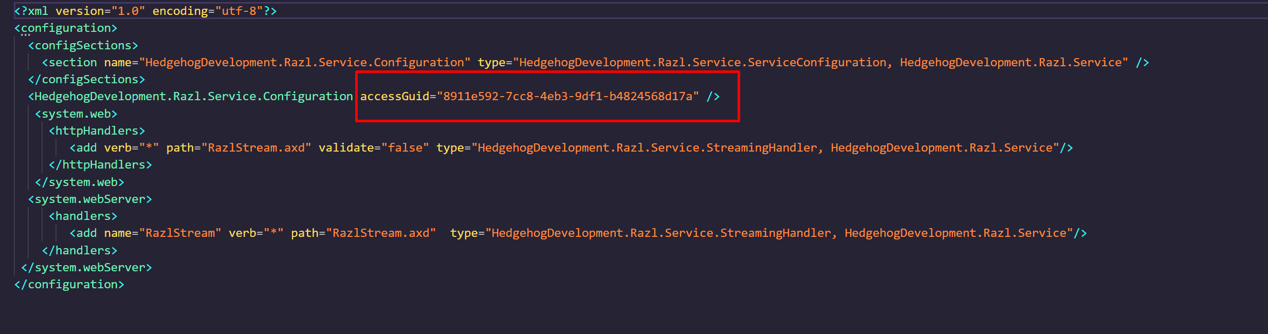Click the opening system.webServer tag
Screen dimensions: 1268x334
(x=90, y=199)
